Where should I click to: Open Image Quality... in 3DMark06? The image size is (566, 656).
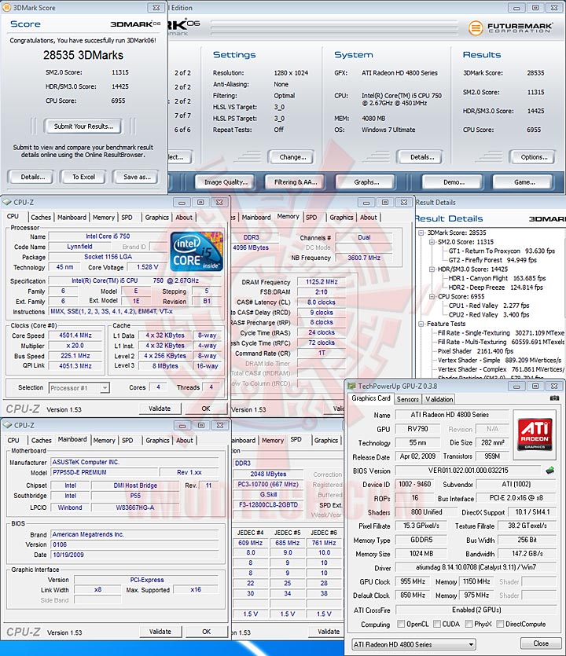point(226,182)
